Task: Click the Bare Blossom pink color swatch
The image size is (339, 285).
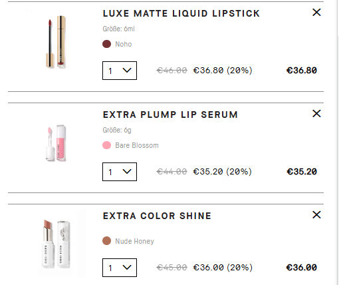Action: 106,145
